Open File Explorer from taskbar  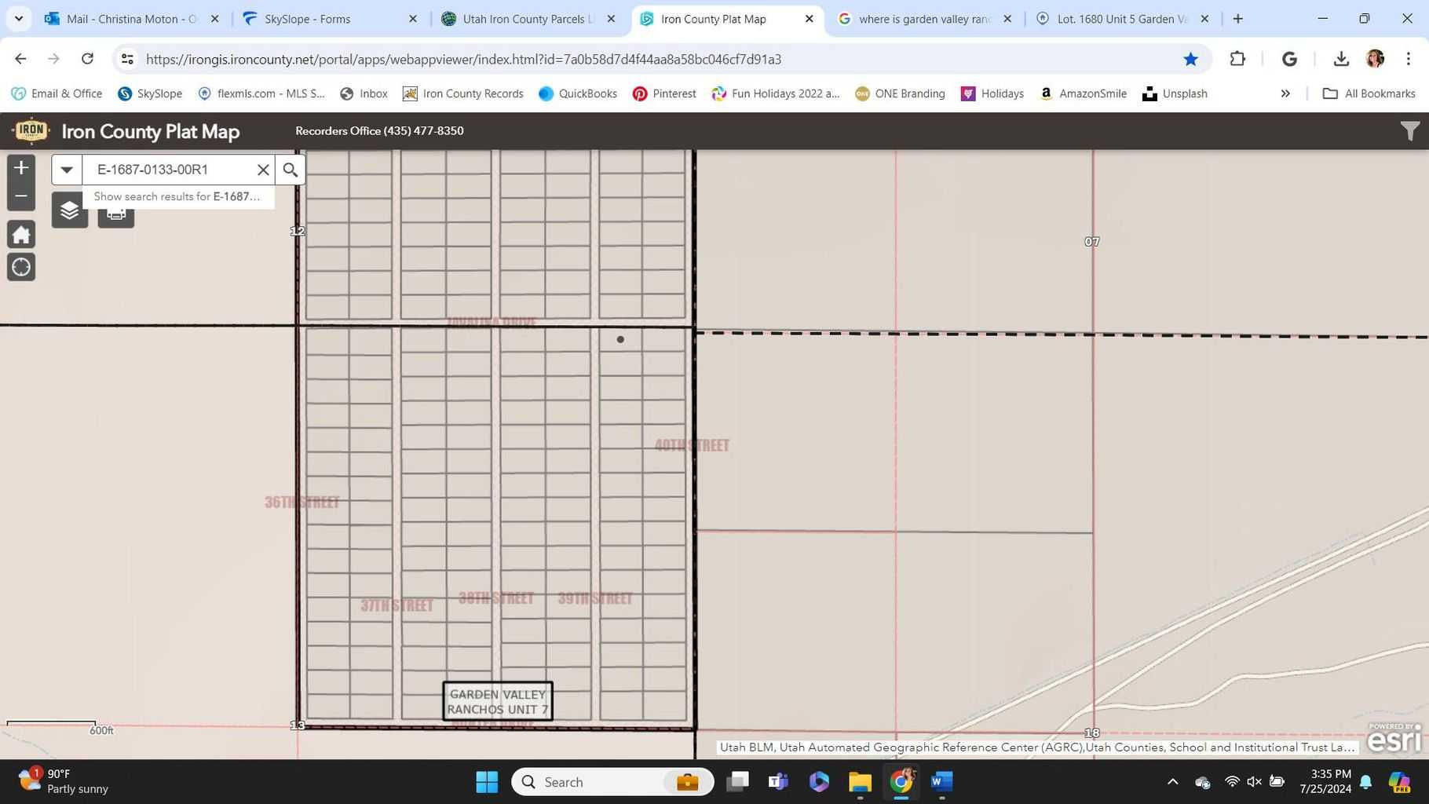tap(860, 782)
